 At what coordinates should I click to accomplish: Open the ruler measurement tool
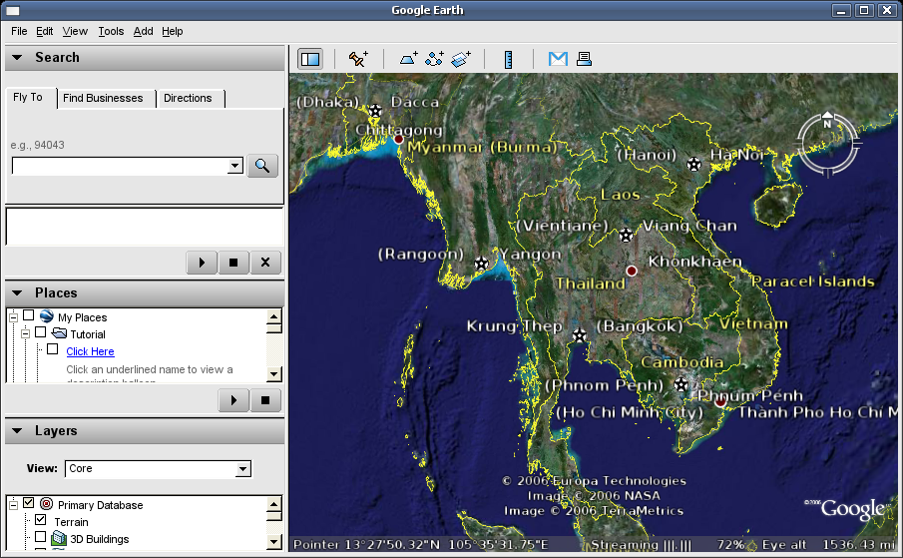click(x=508, y=59)
